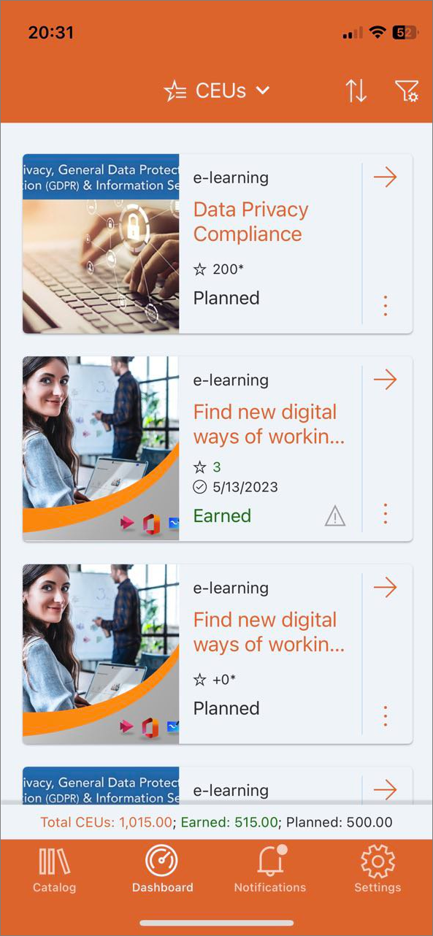Open the Data Privacy Compliance title link
This screenshot has height=936, width=433.
click(250, 222)
